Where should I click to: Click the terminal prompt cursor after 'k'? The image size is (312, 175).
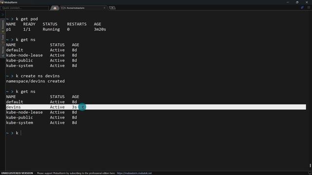click(x=20, y=133)
